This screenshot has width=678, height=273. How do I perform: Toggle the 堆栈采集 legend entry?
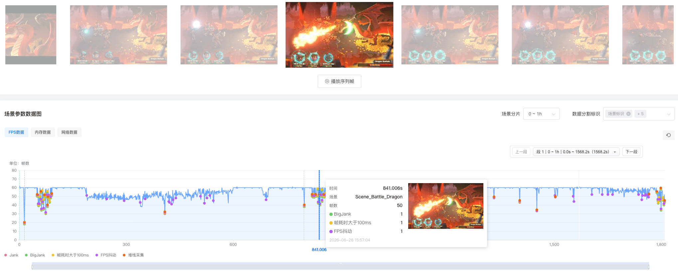point(133,255)
